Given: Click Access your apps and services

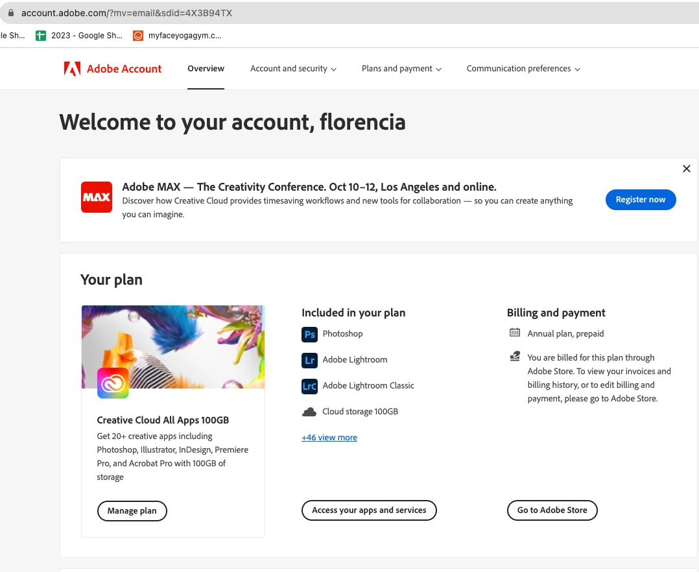Looking at the screenshot, I should click(369, 510).
